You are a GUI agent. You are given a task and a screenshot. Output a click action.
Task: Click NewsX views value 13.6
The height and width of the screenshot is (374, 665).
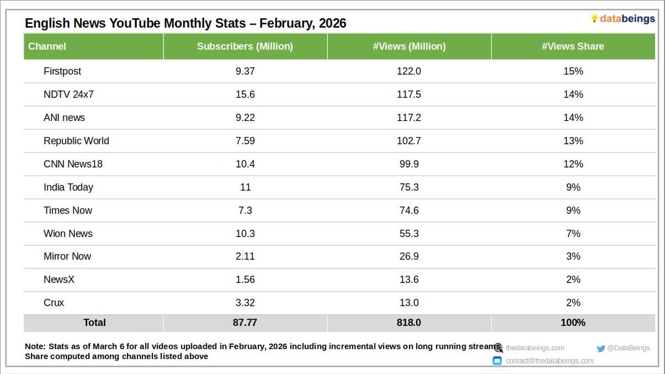tap(409, 280)
